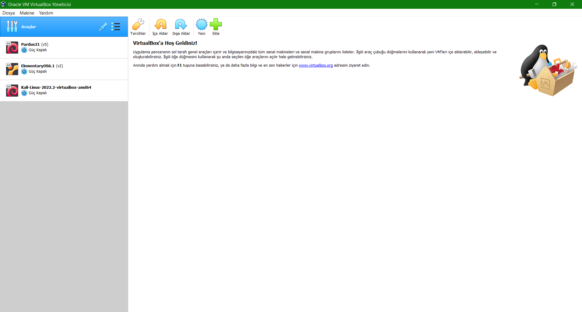Screen dimensions: 582x312
Task: Click Güç Kapalı status under Pardus21
Action: click(x=38, y=50)
